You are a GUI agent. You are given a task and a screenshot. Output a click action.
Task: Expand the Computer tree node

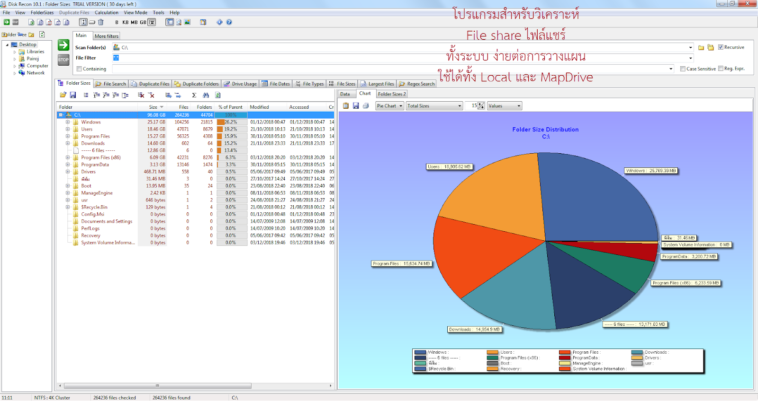(x=15, y=66)
